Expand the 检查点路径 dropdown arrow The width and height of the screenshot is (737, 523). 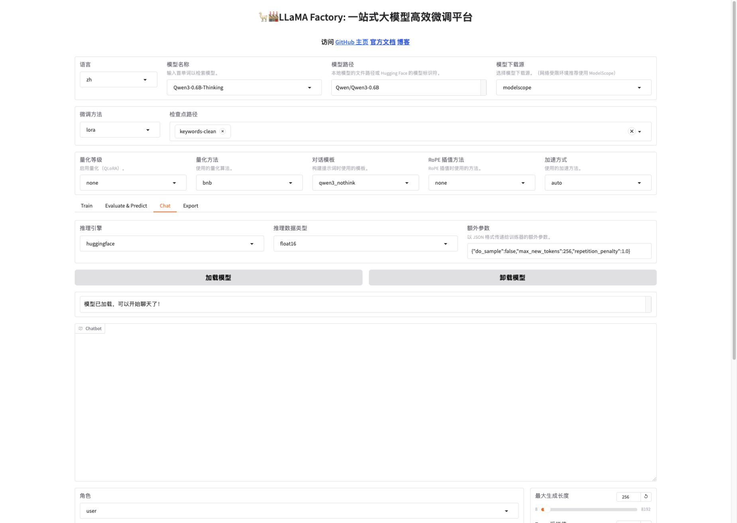coord(640,132)
